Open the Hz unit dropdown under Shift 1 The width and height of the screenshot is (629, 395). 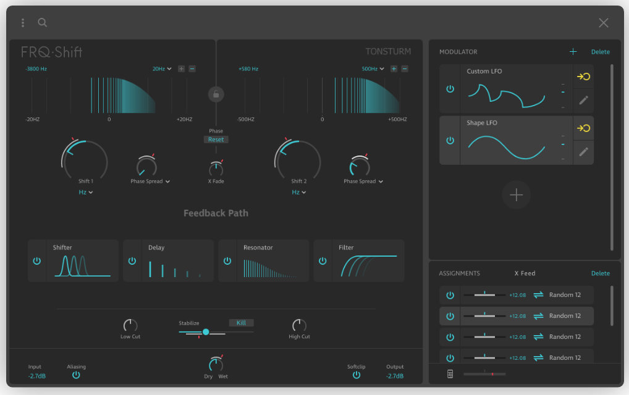[x=85, y=192]
